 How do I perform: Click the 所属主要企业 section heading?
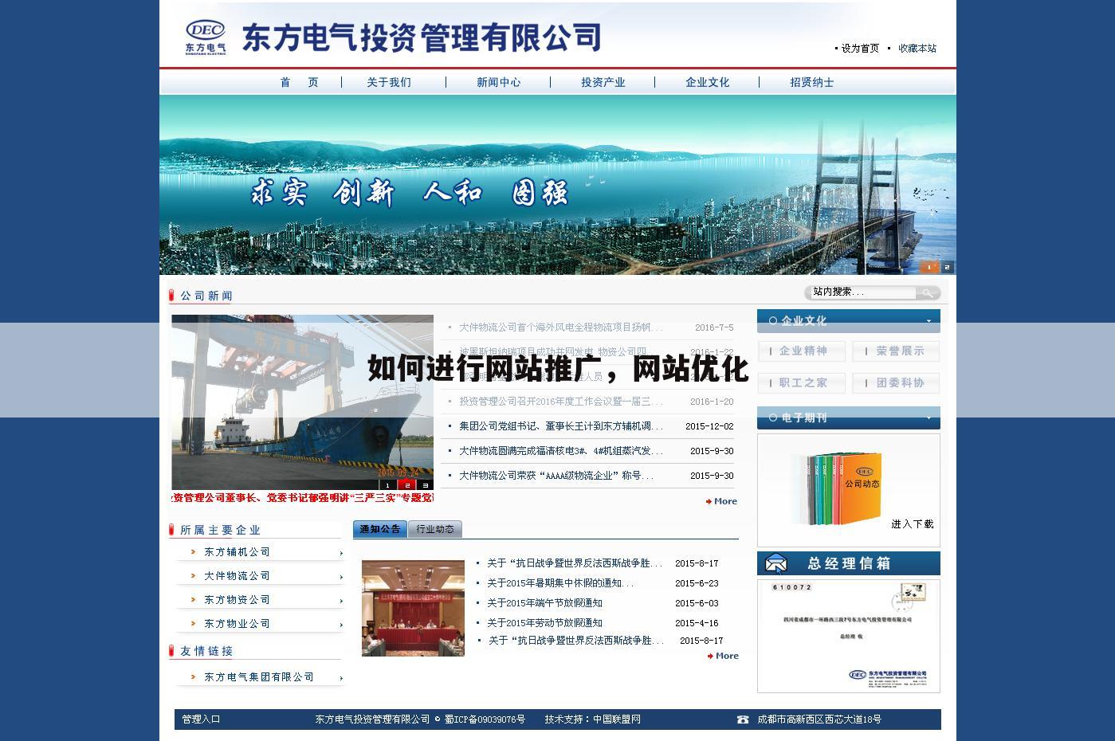221,530
